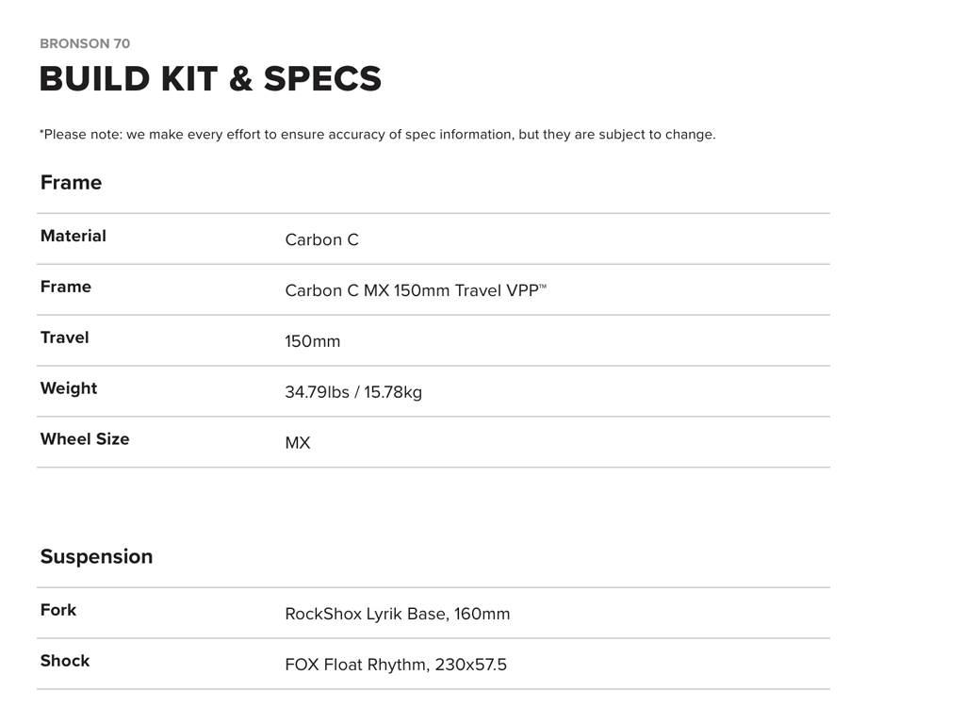Image resolution: width=965 pixels, height=724 pixels.
Task: Select the Frame section heading
Action: pyautogui.click(x=71, y=183)
